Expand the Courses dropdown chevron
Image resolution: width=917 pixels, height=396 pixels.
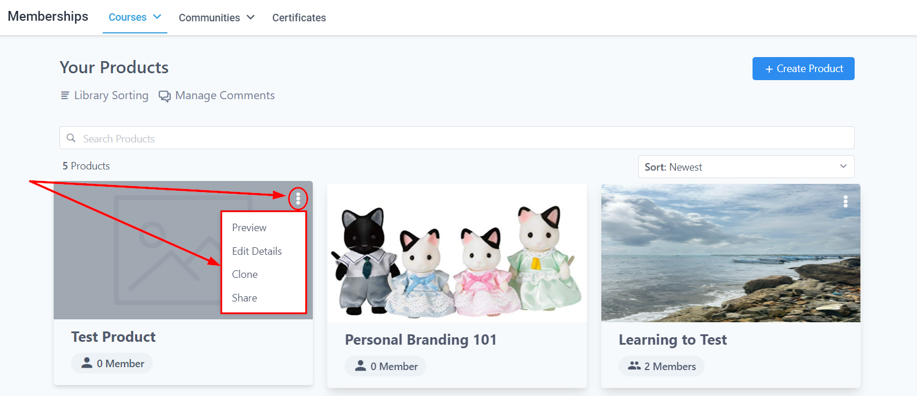tap(157, 17)
